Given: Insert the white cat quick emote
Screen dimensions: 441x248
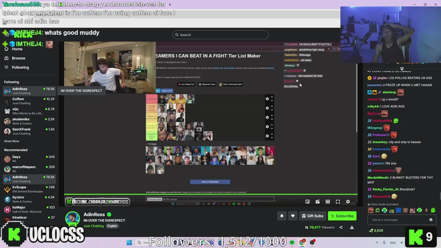Looking at the screenshot, I should coord(412,210).
